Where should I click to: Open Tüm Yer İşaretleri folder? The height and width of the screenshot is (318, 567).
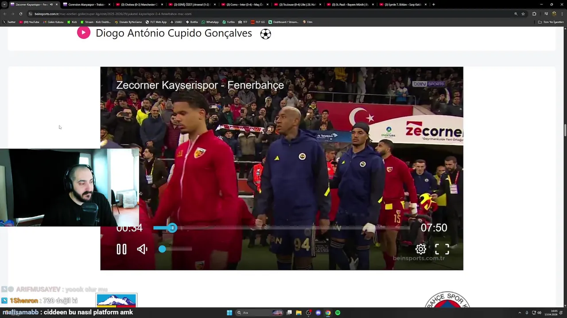(x=551, y=22)
